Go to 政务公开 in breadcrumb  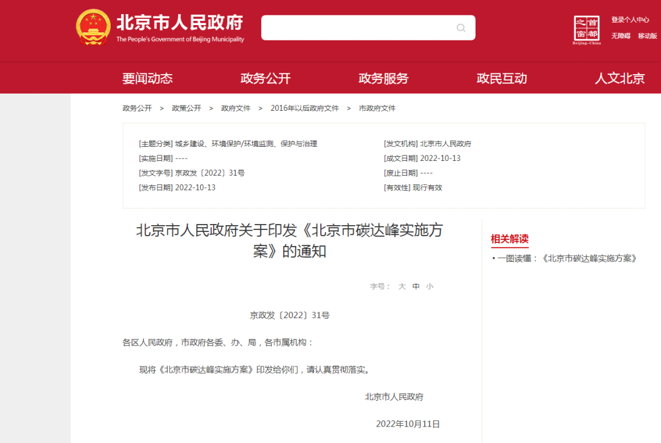(x=137, y=108)
